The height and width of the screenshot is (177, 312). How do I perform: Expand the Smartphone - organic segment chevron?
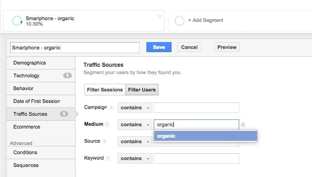[160, 16]
